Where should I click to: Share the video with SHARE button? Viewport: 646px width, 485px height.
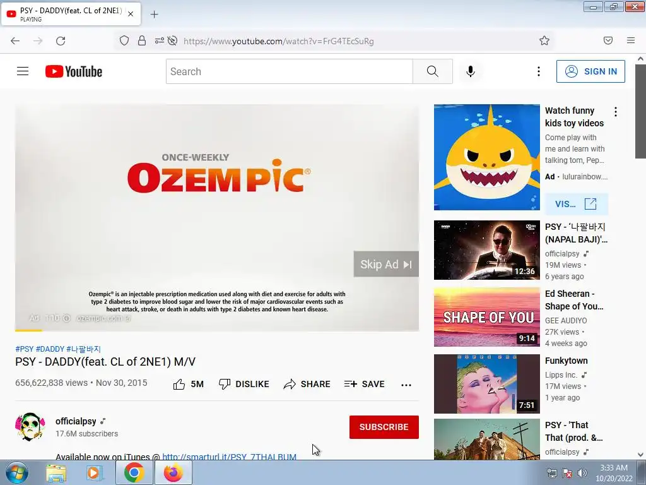[x=307, y=385]
